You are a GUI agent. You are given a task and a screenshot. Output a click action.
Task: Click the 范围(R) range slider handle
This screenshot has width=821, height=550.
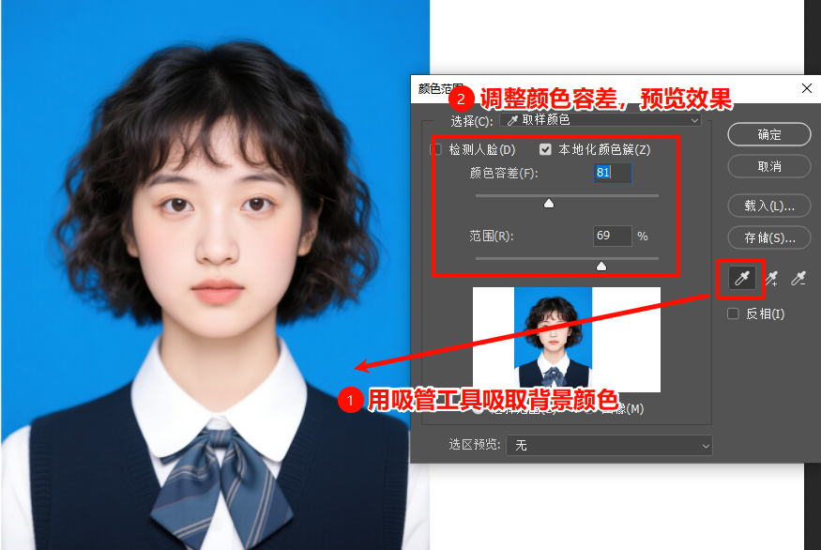(601, 265)
